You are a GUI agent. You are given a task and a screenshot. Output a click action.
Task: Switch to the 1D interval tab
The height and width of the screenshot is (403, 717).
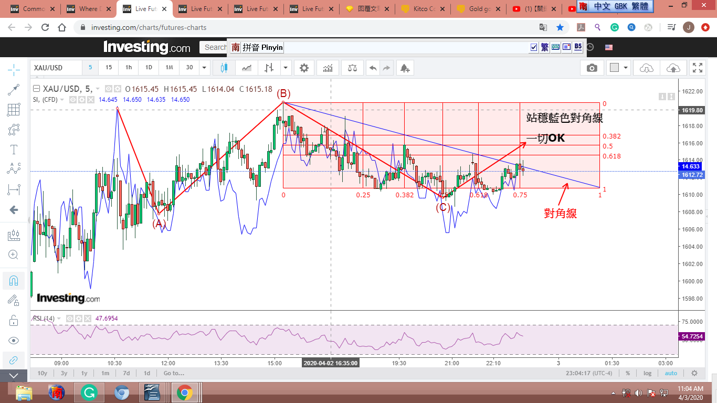tap(149, 68)
